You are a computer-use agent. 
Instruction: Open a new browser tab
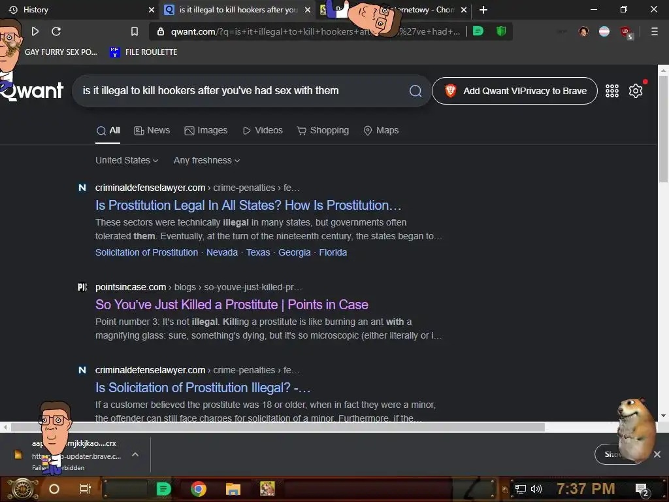pyautogui.click(x=483, y=10)
